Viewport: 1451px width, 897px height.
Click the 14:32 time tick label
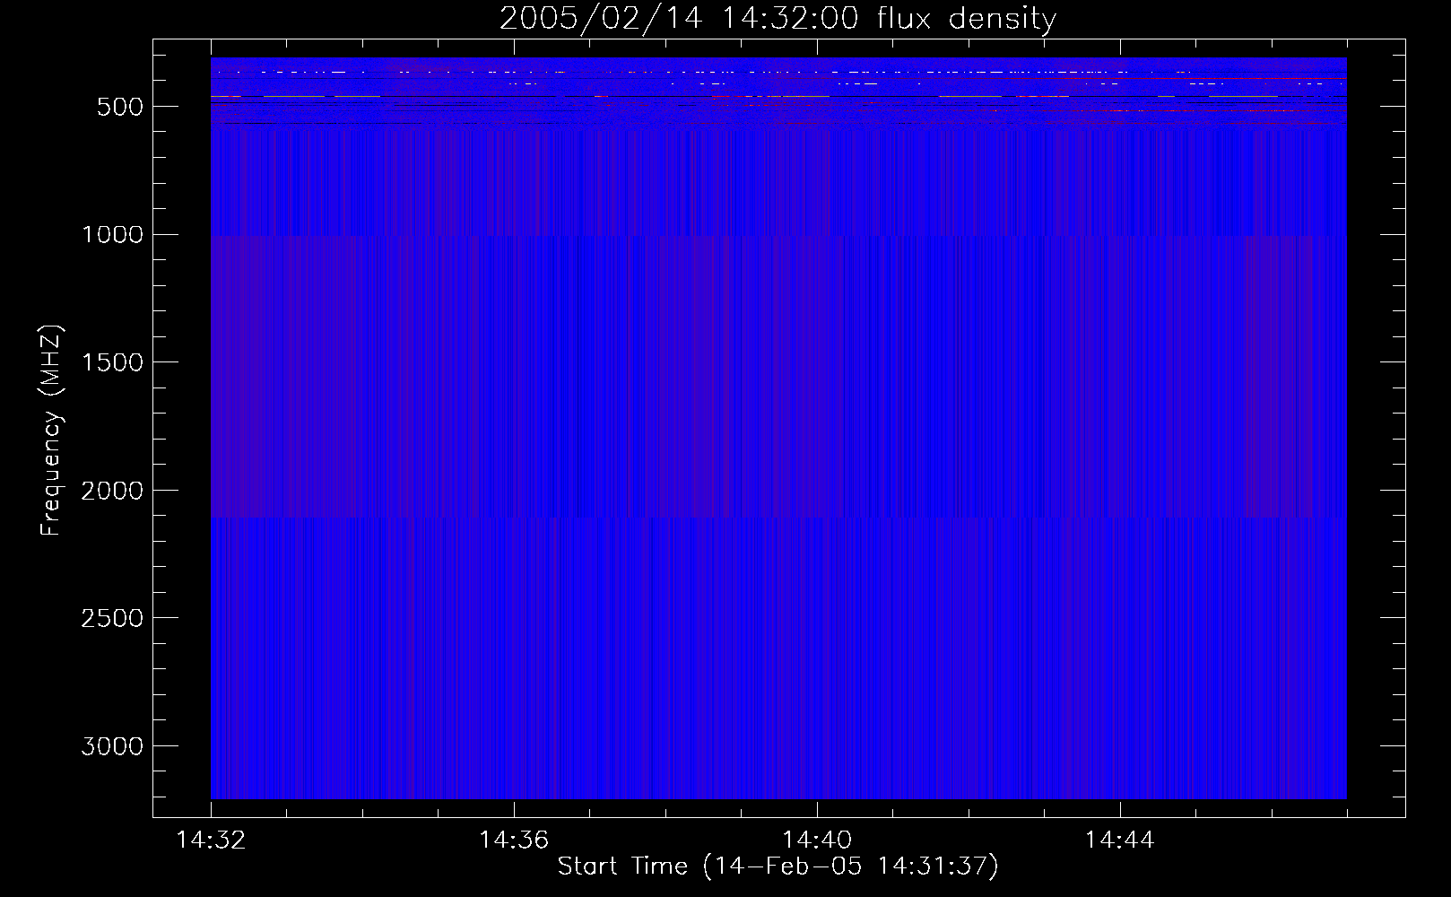(x=211, y=840)
